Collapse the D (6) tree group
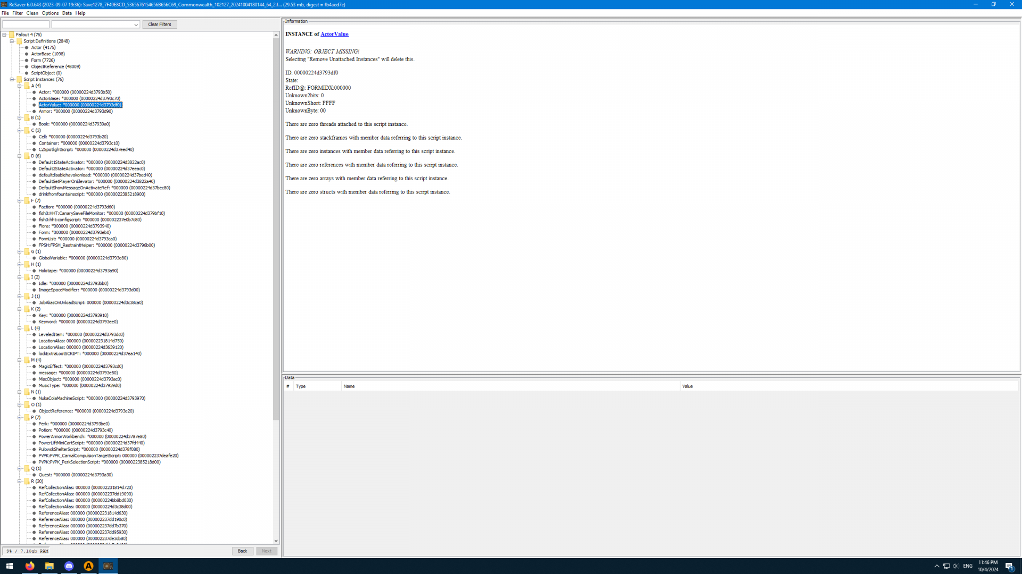Screen dimensions: 1022x574 (20, 156)
